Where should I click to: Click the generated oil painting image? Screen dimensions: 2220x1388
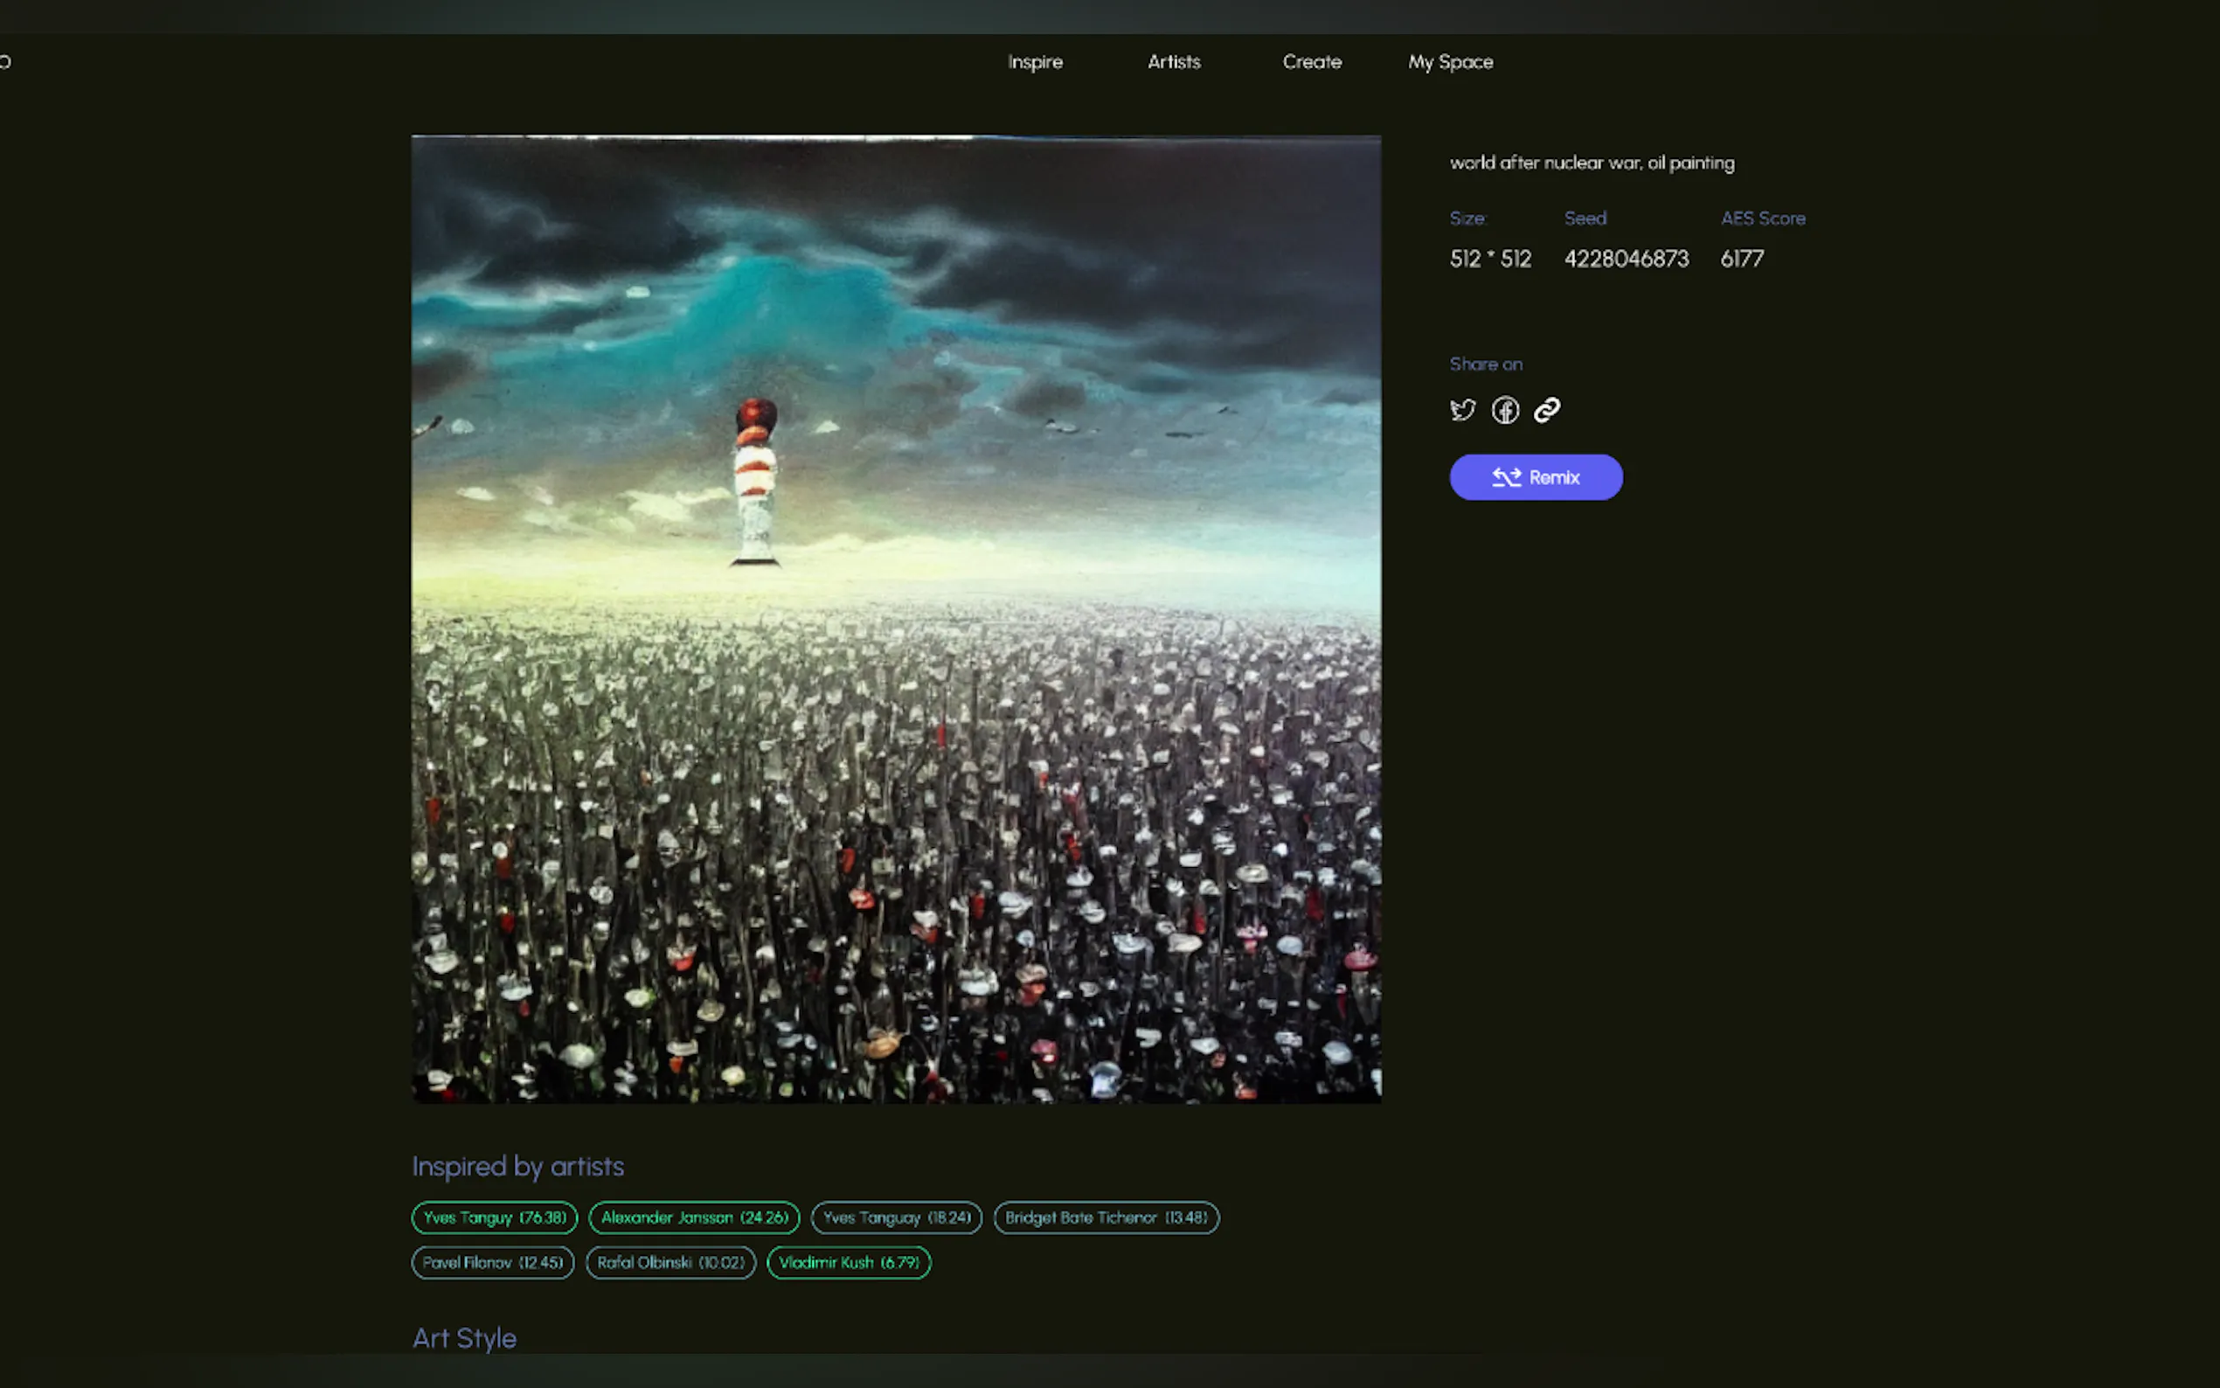[x=896, y=619]
